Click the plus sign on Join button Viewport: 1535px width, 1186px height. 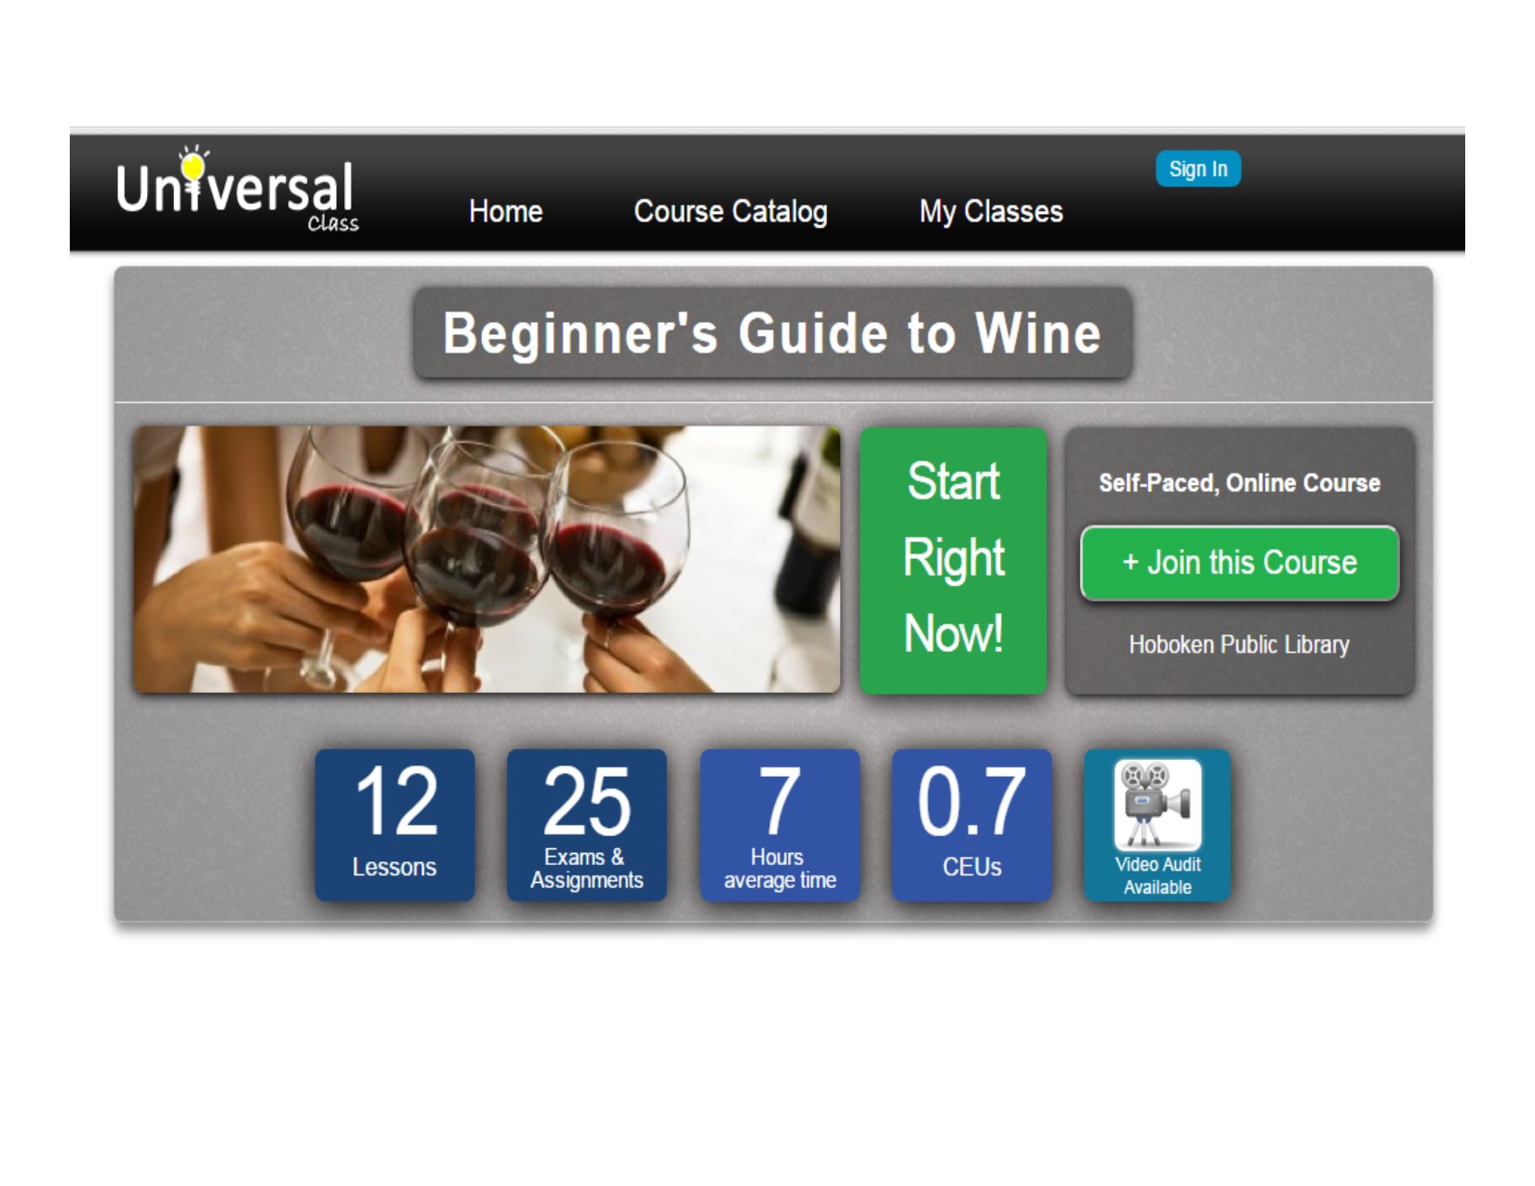[1130, 563]
